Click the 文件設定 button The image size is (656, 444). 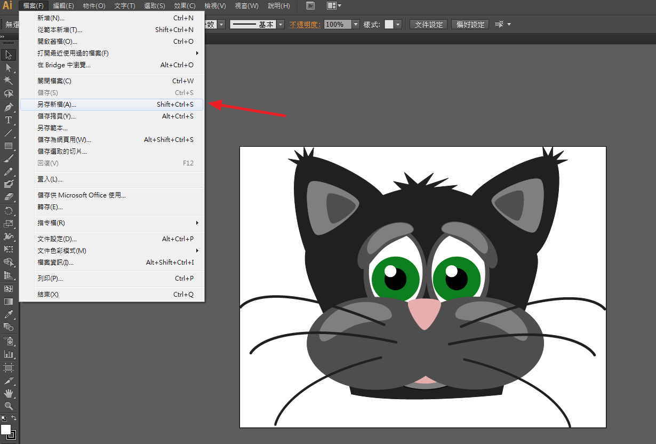point(429,25)
